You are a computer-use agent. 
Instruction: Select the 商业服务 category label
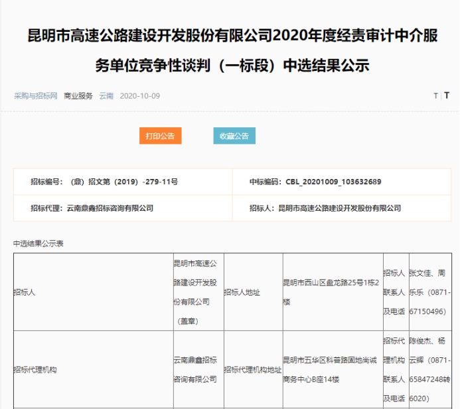[78, 96]
